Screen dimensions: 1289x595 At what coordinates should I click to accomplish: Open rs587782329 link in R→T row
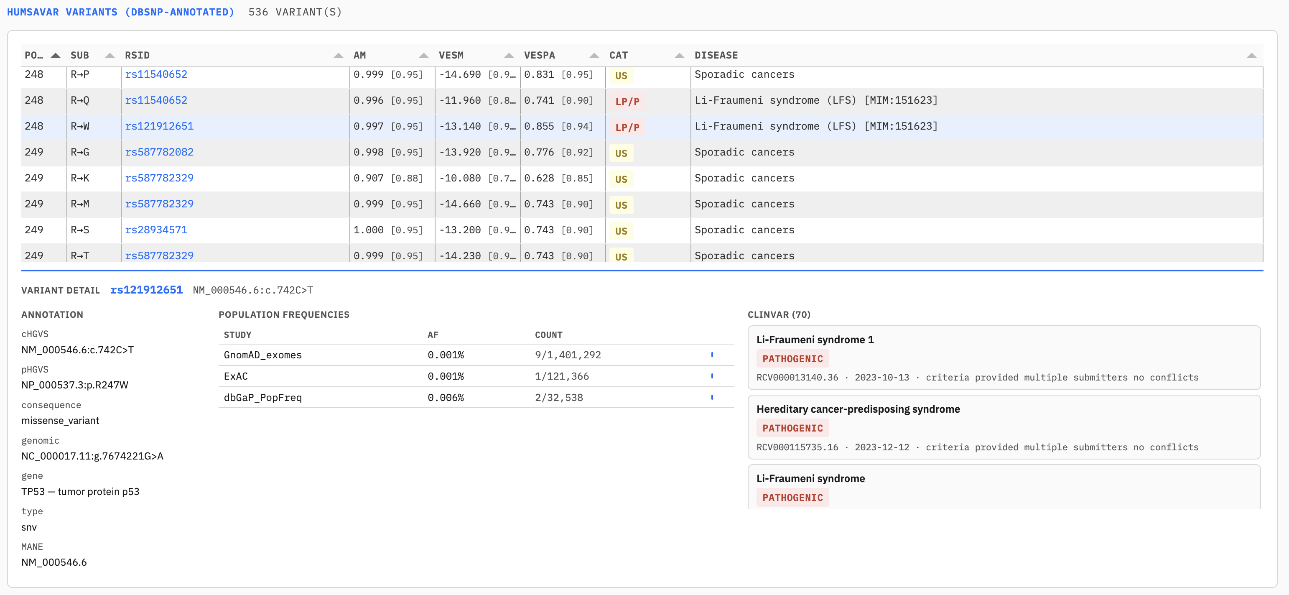tap(159, 256)
